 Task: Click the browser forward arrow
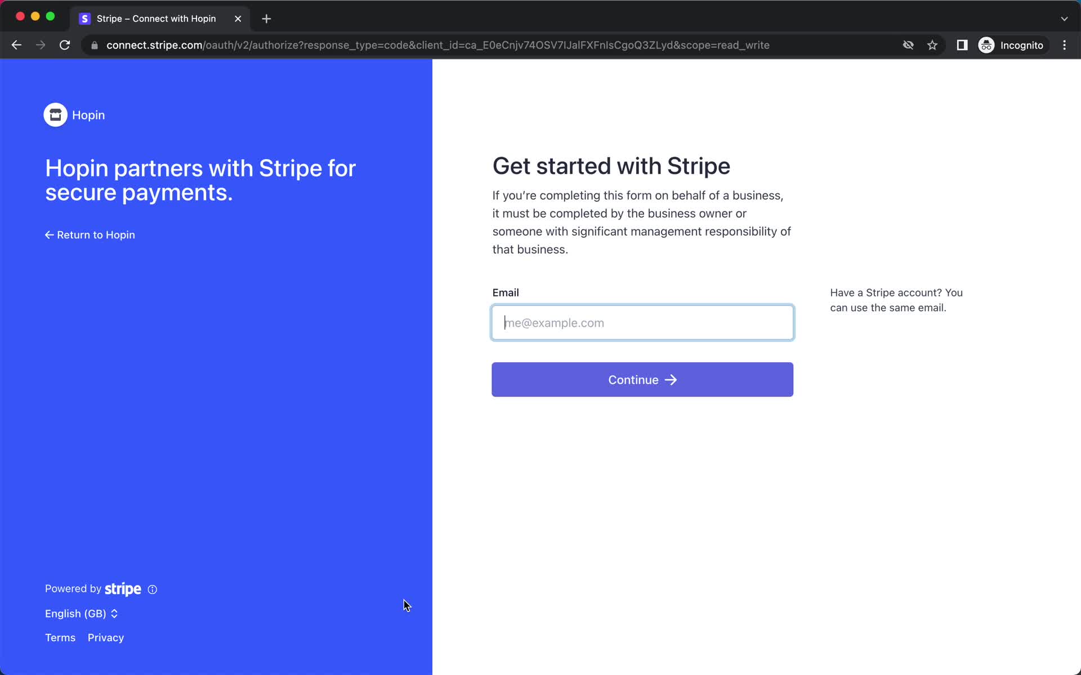click(x=41, y=45)
